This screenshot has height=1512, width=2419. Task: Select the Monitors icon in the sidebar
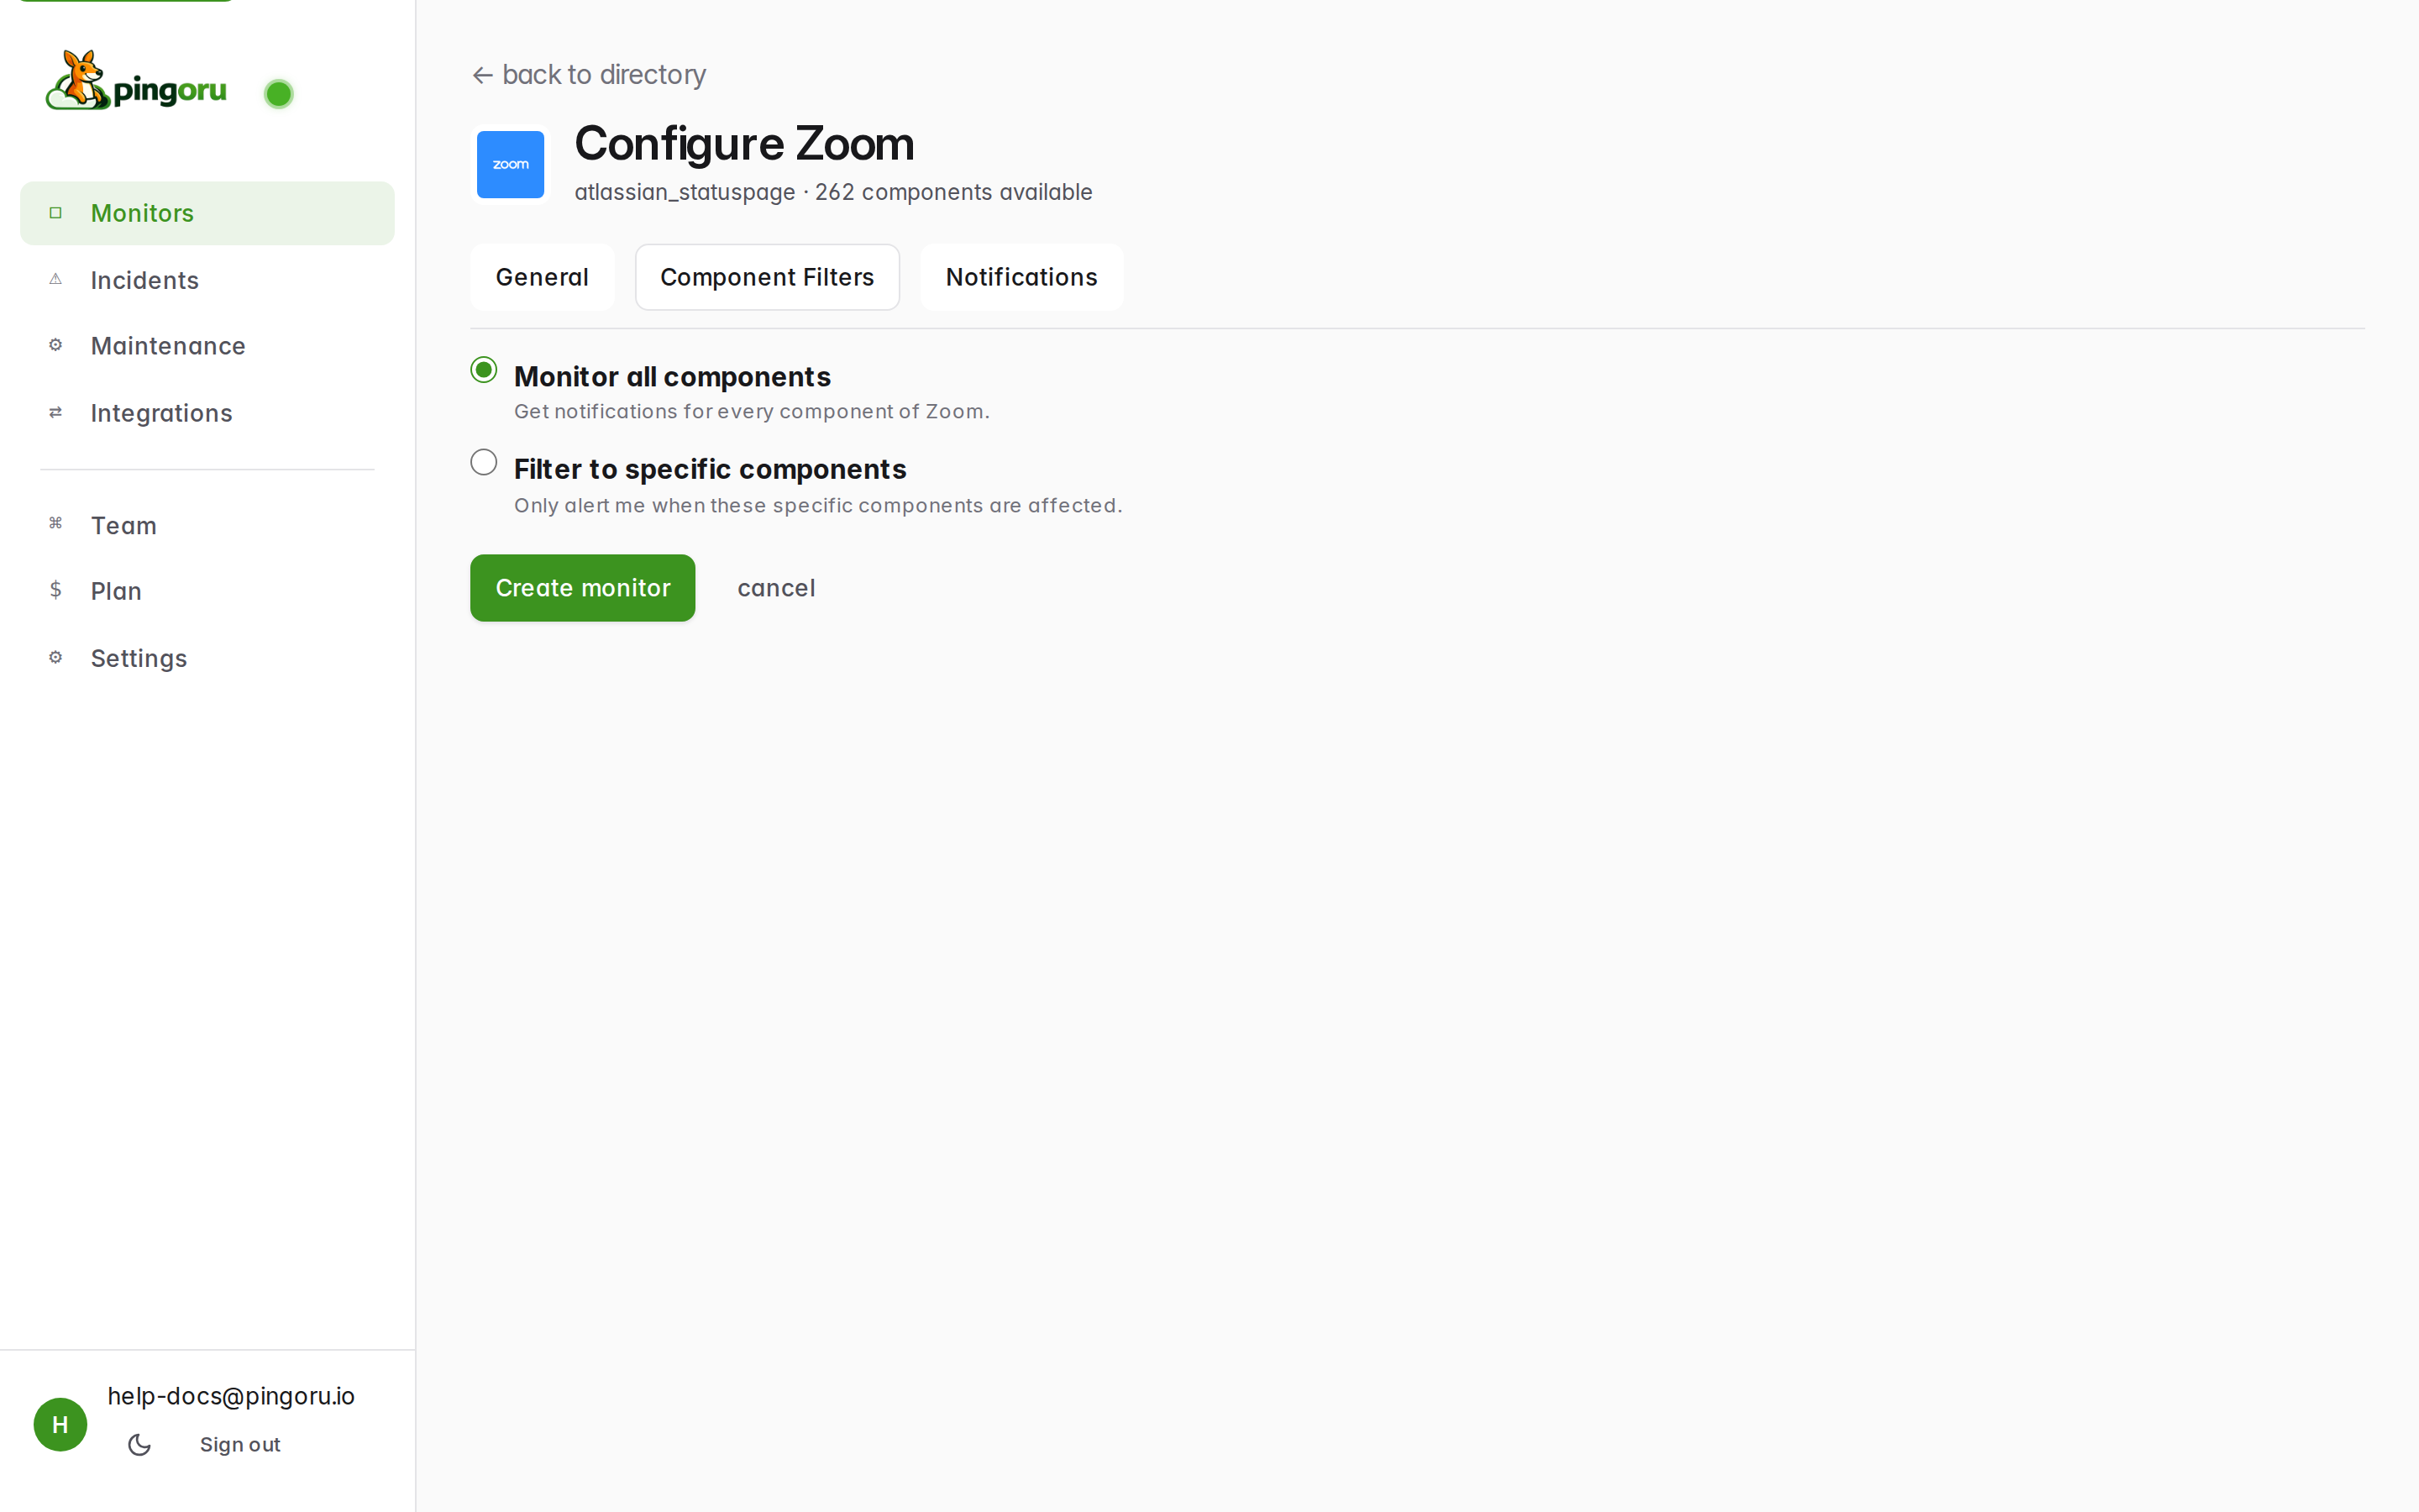[55, 212]
